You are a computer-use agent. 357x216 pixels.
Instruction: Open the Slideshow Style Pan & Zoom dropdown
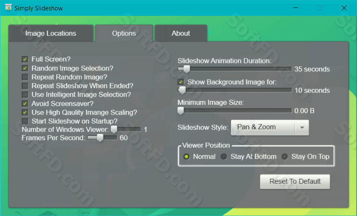270,127
